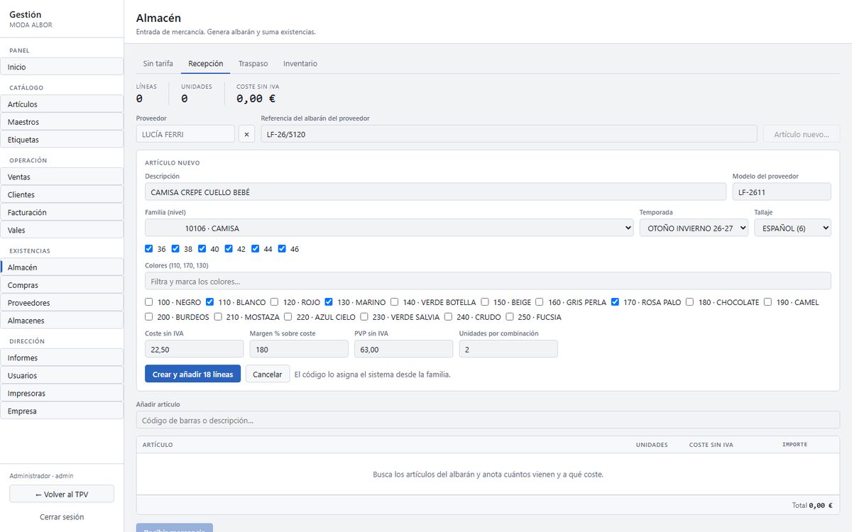
Task: Clear the LUCÍA FERRI supplier with the × button
Action: click(x=246, y=134)
